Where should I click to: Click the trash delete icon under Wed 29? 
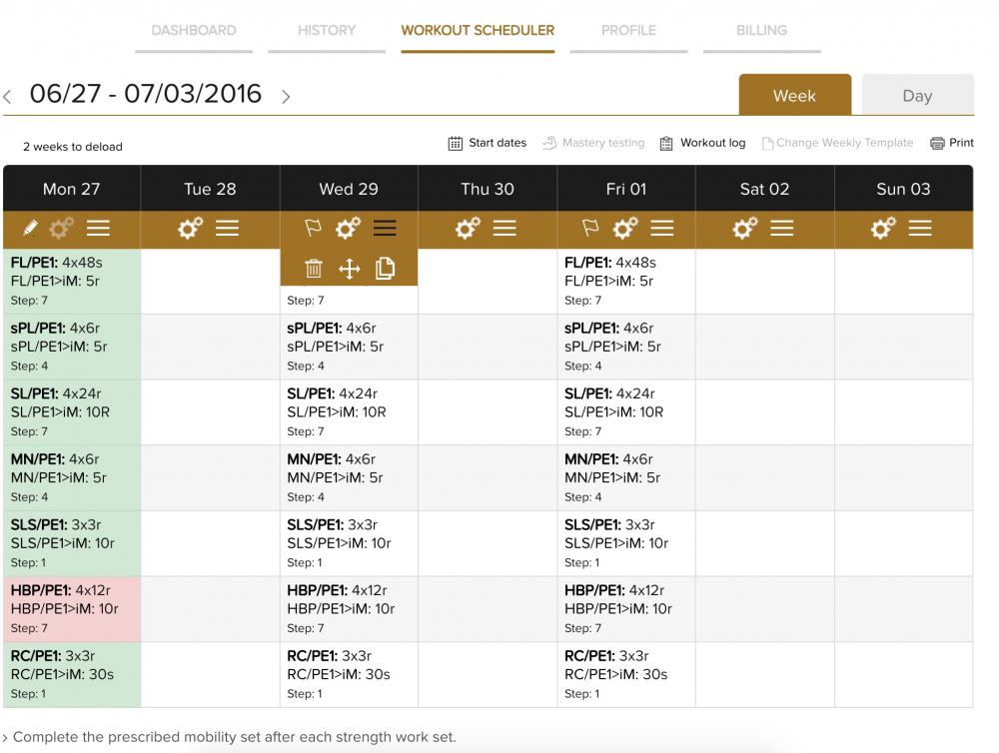click(x=314, y=269)
